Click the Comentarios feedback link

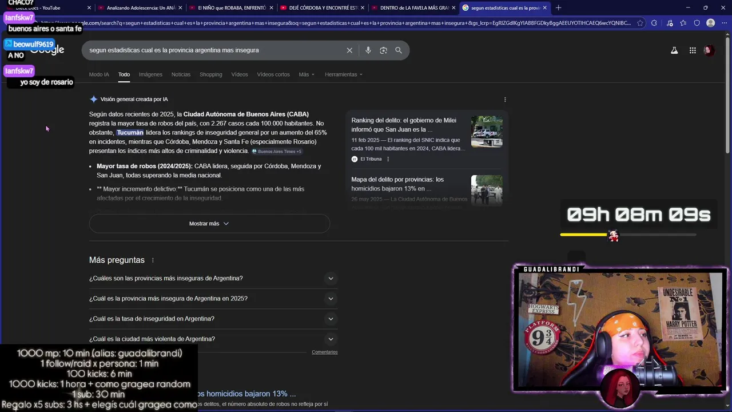pyautogui.click(x=325, y=352)
